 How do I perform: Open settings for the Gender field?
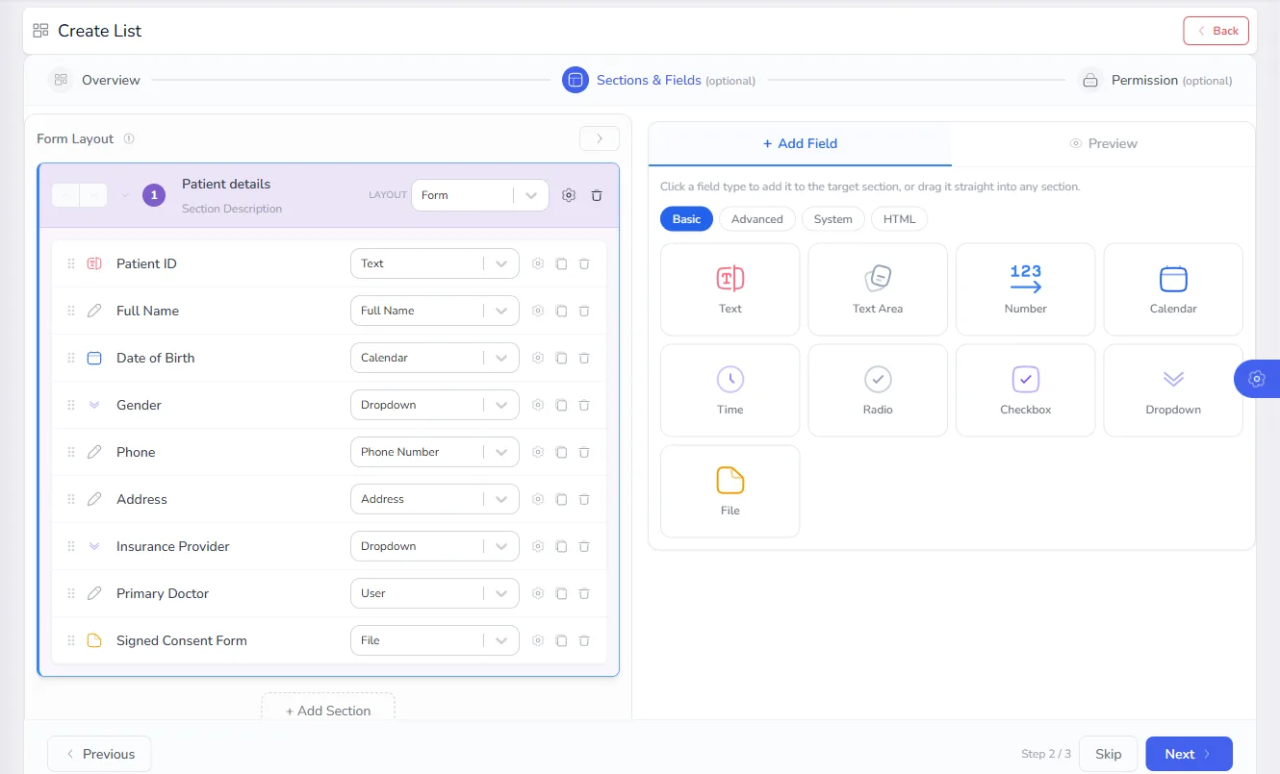538,405
